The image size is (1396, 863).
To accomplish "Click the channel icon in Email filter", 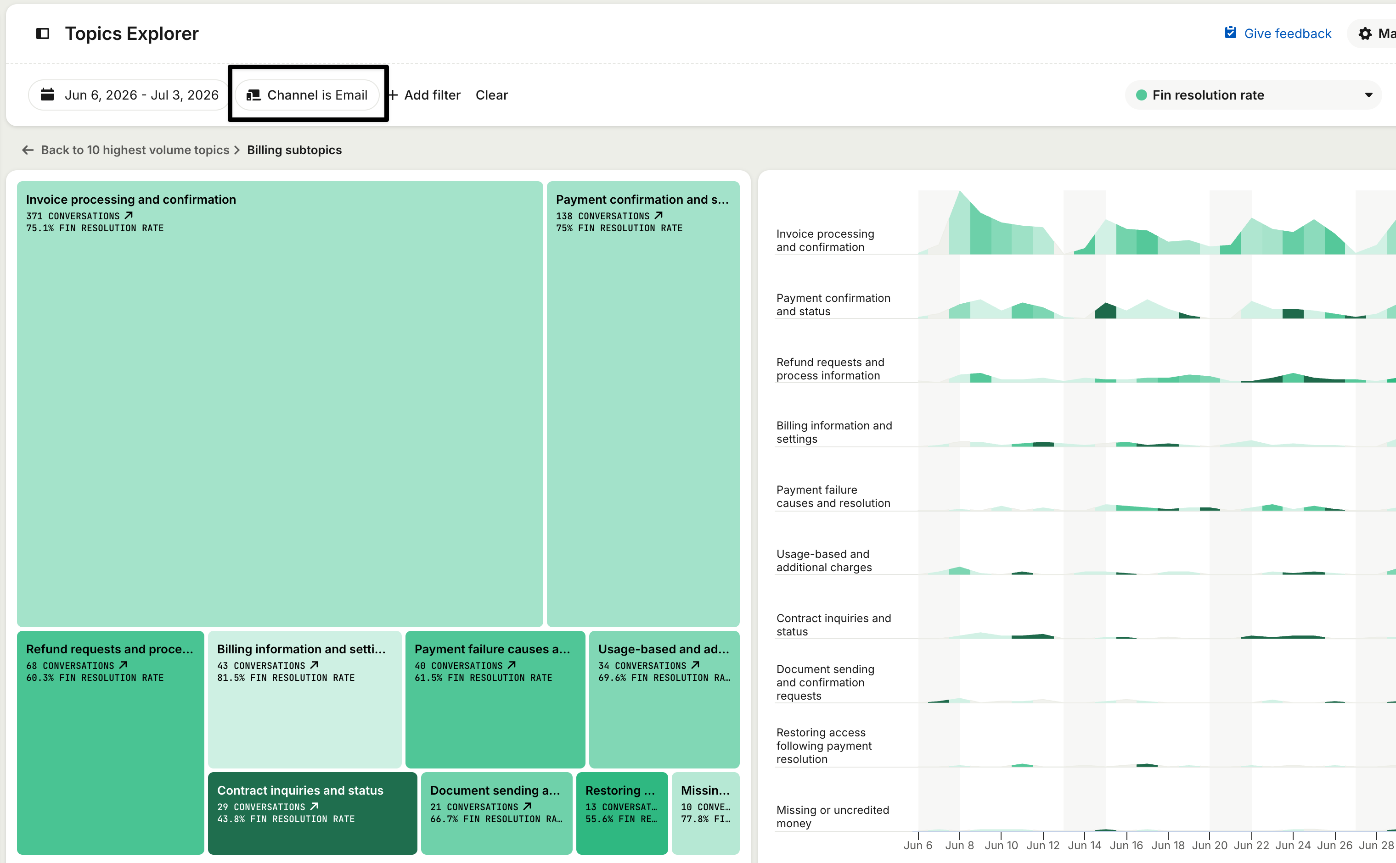I will (x=253, y=95).
